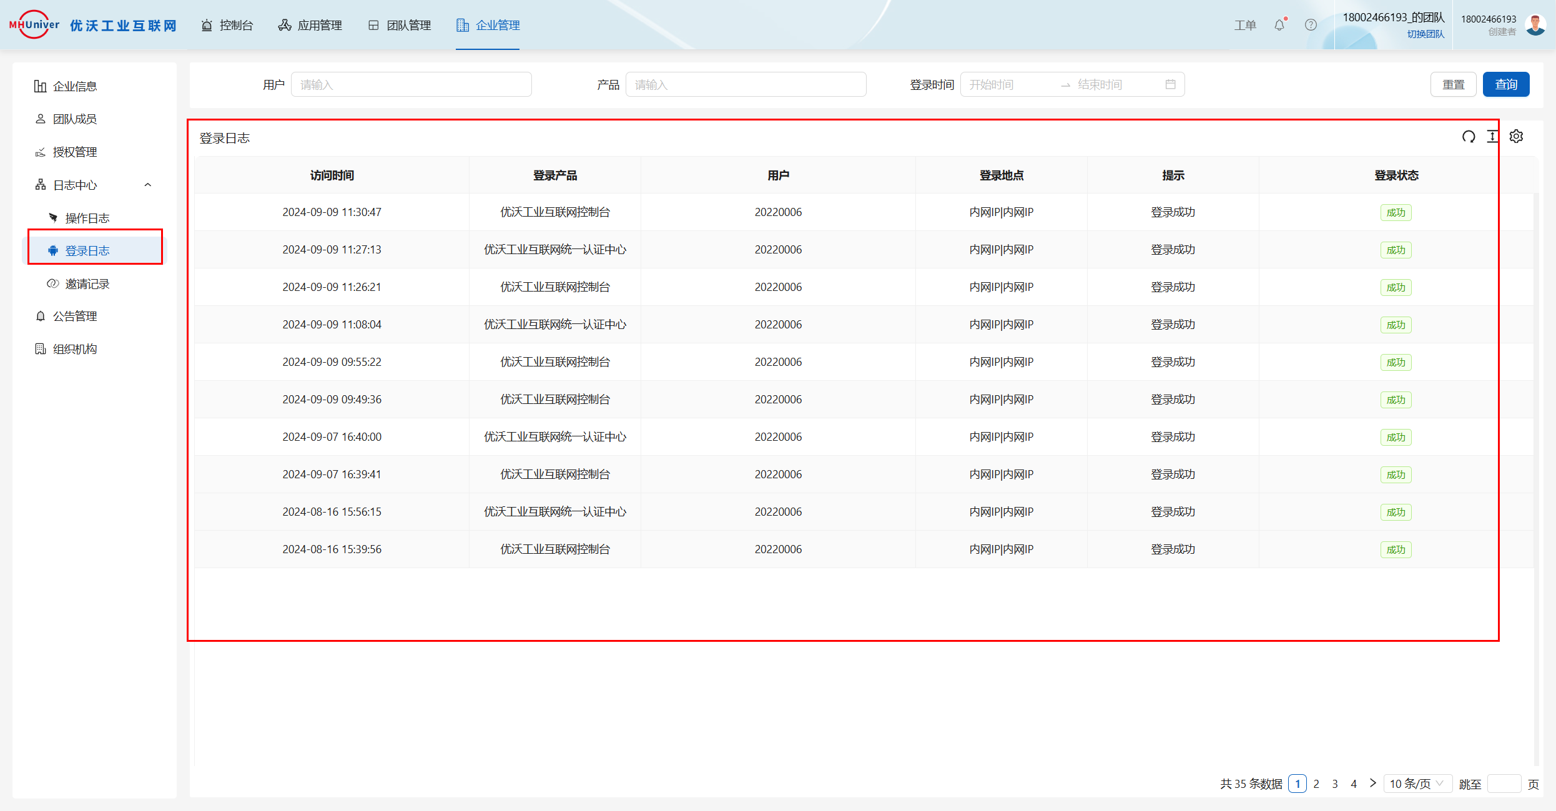Open the notification bell icon

click(x=1279, y=25)
